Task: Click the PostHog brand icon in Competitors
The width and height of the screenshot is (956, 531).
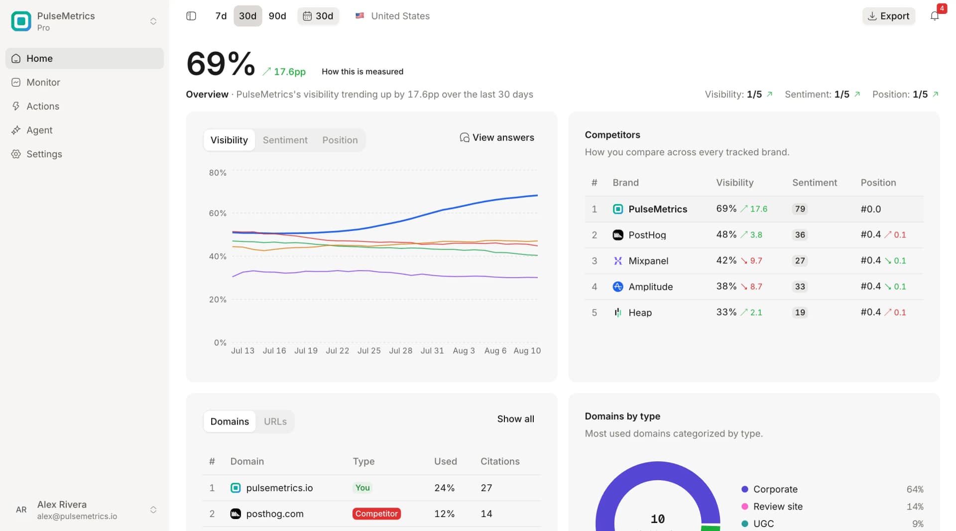Action: coord(617,235)
